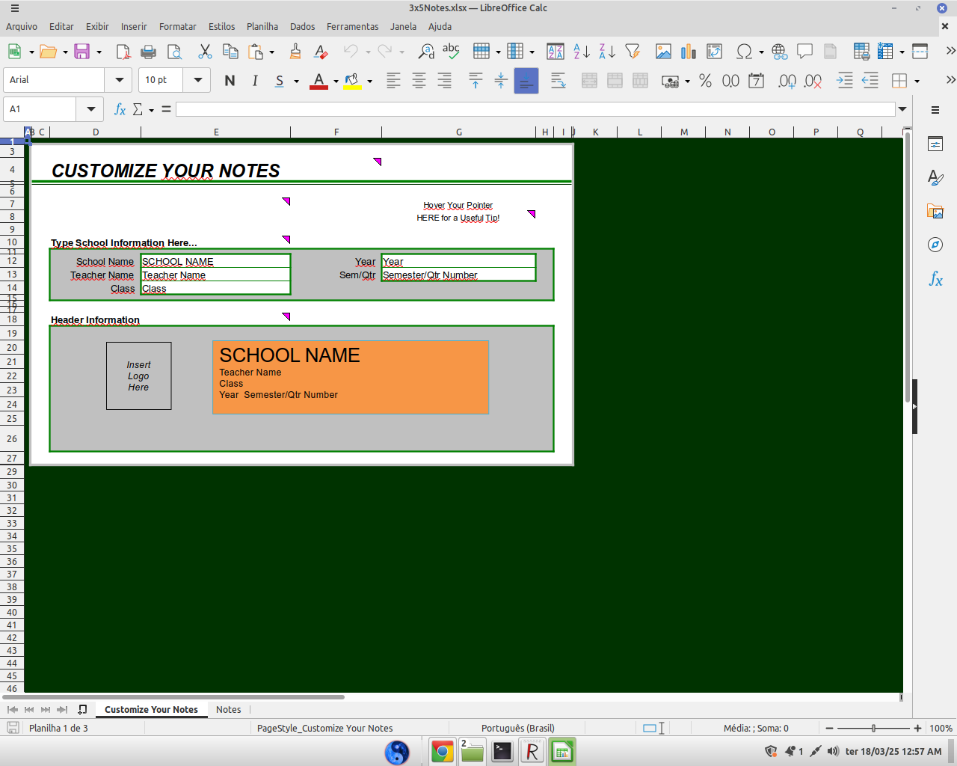Format the selection as percent
957x766 pixels.
[705, 80]
